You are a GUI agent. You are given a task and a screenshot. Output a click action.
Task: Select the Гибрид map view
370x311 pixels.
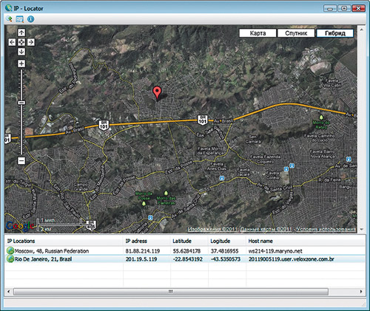335,33
